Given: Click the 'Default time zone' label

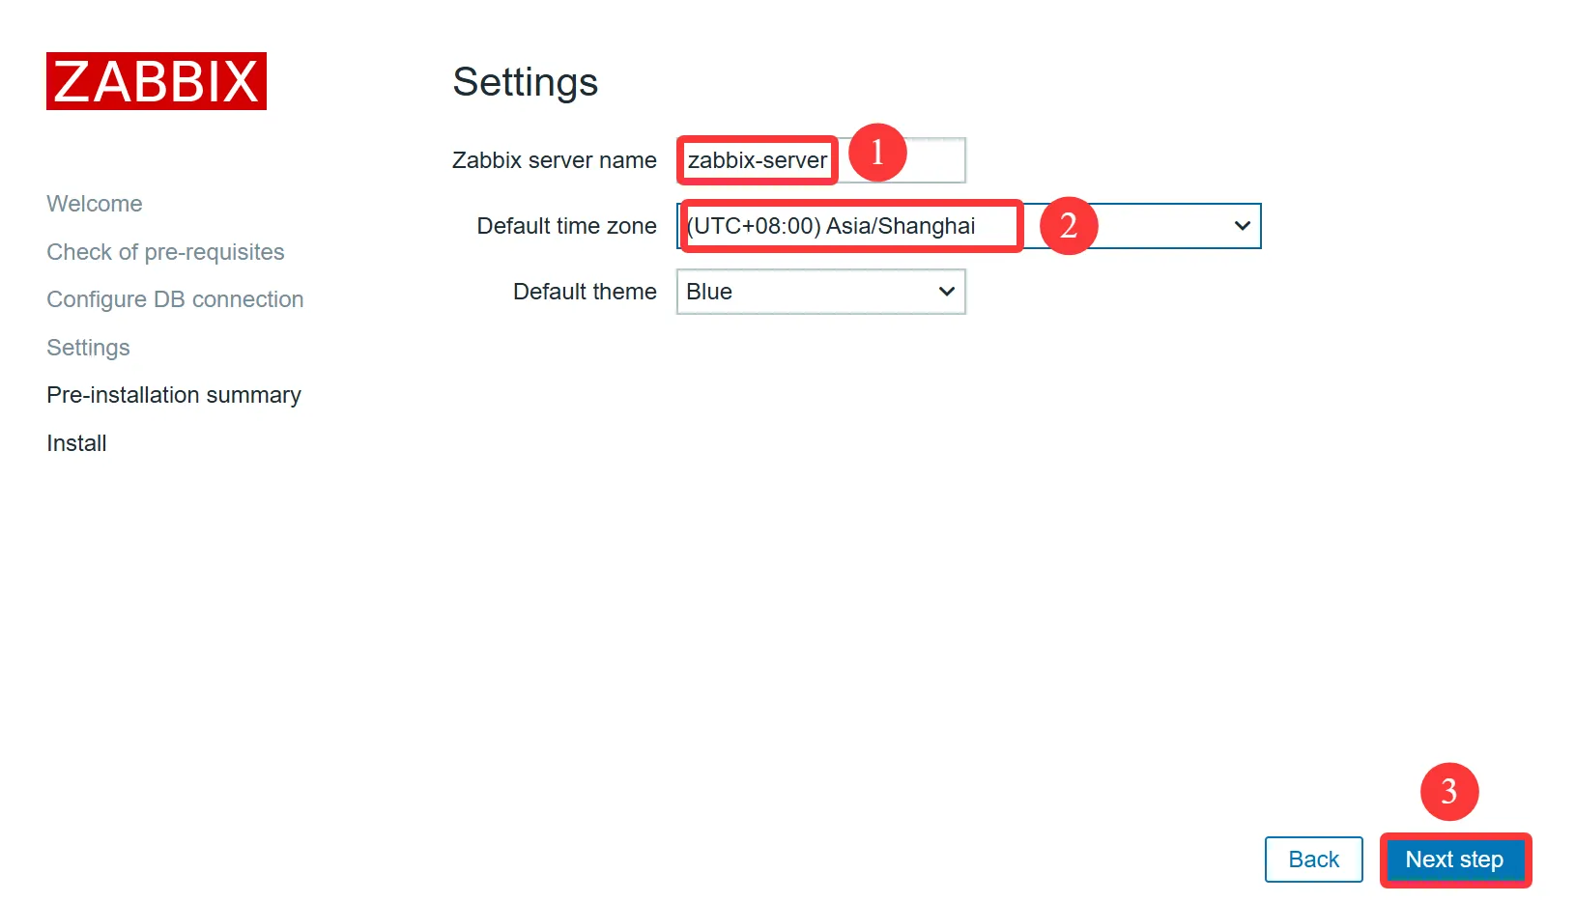Looking at the screenshot, I should (x=566, y=226).
